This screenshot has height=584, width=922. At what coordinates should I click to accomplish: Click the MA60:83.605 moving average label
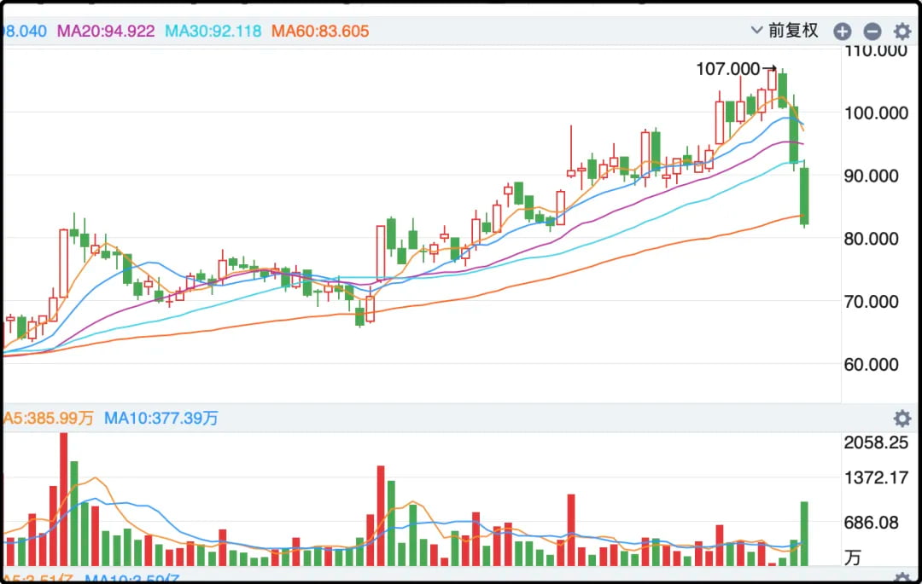click(320, 32)
